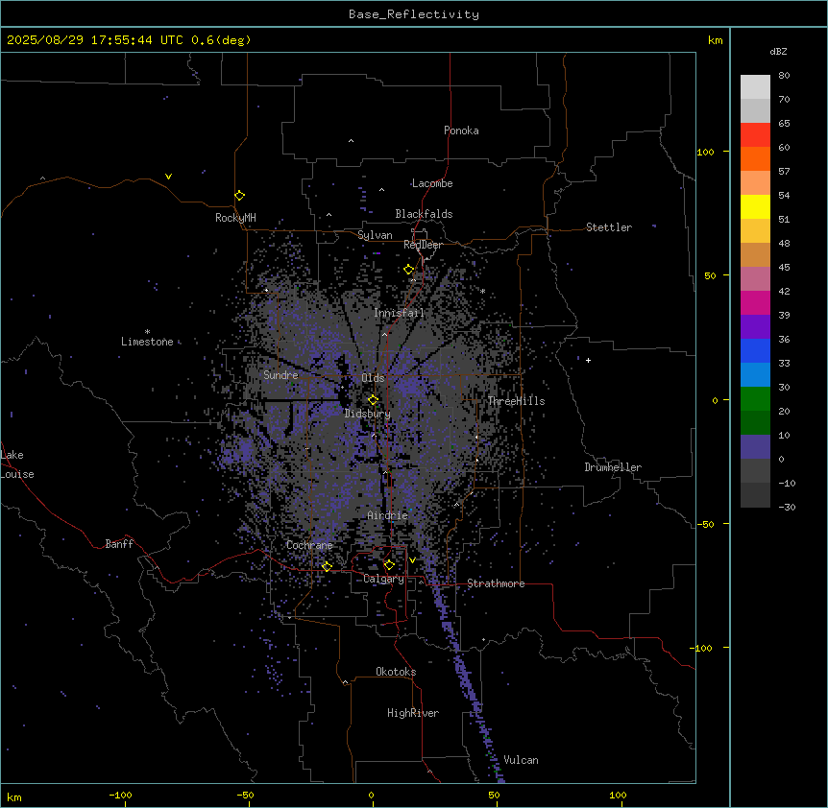Click the -30 value on the dBZ legend

click(787, 508)
